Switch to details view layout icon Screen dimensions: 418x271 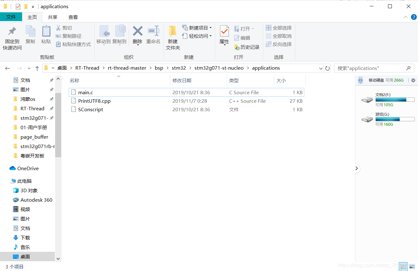click(x=403, y=267)
